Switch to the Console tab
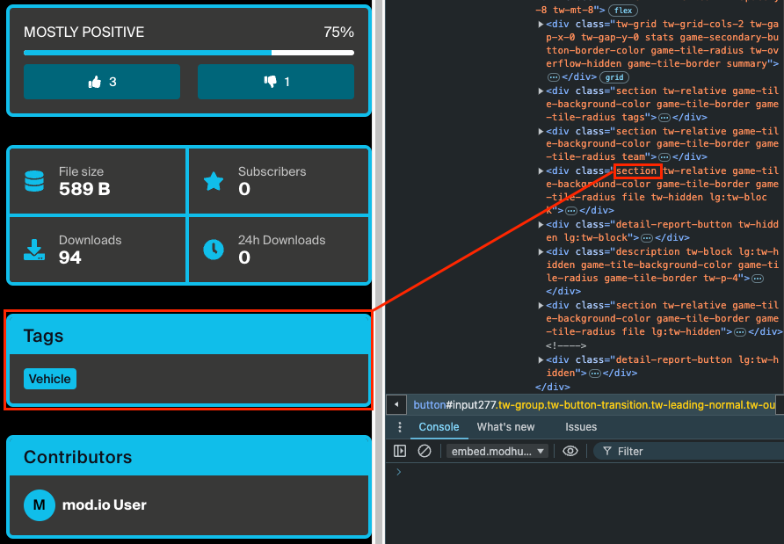This screenshot has width=784, height=544. (x=439, y=427)
